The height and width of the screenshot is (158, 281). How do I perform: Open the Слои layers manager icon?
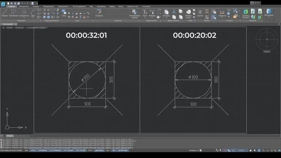point(64,13)
